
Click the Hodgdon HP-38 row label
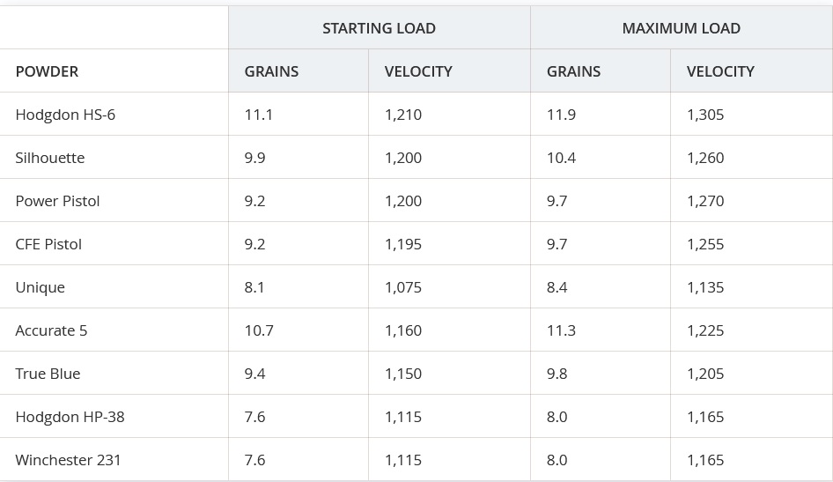tap(70, 417)
